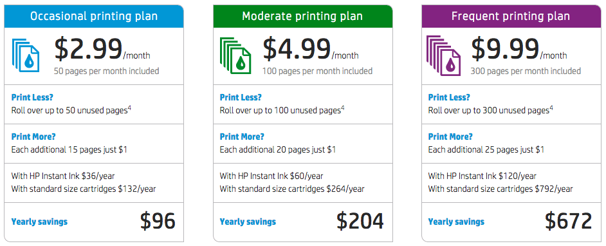Open Print More link in Occasional plan
Viewport: 606px width, 246px height.
pyautogui.click(x=33, y=137)
